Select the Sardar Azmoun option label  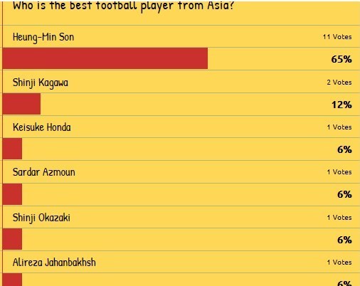click(x=44, y=172)
